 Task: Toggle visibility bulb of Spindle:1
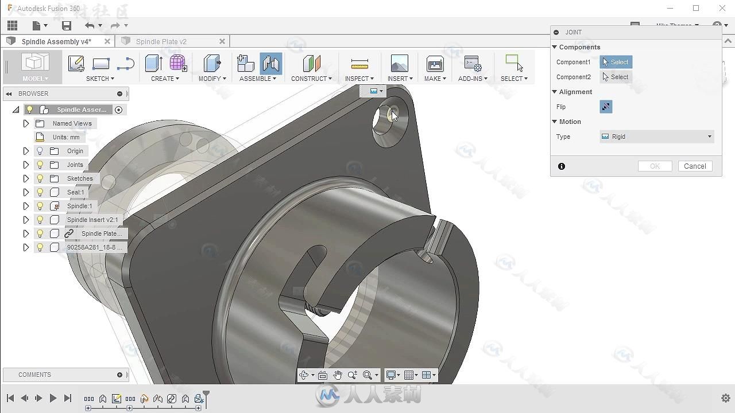pyautogui.click(x=40, y=206)
